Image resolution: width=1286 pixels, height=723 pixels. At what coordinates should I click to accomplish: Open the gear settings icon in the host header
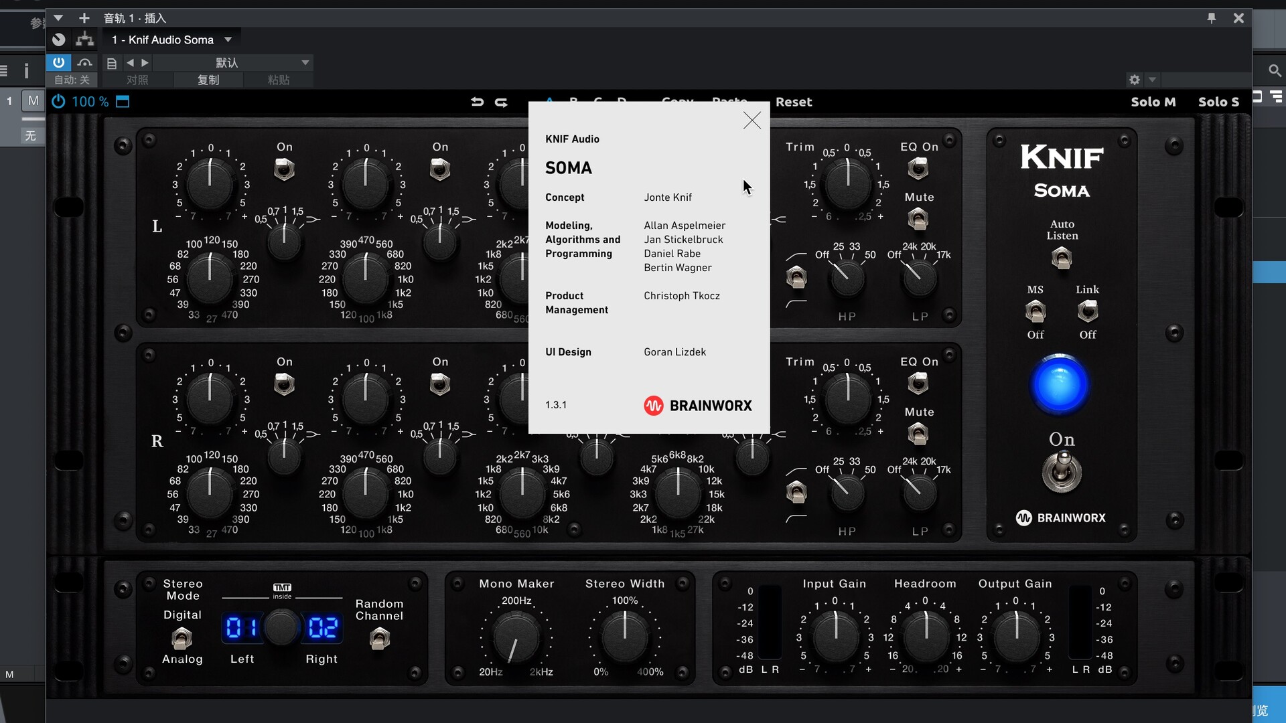1134,80
